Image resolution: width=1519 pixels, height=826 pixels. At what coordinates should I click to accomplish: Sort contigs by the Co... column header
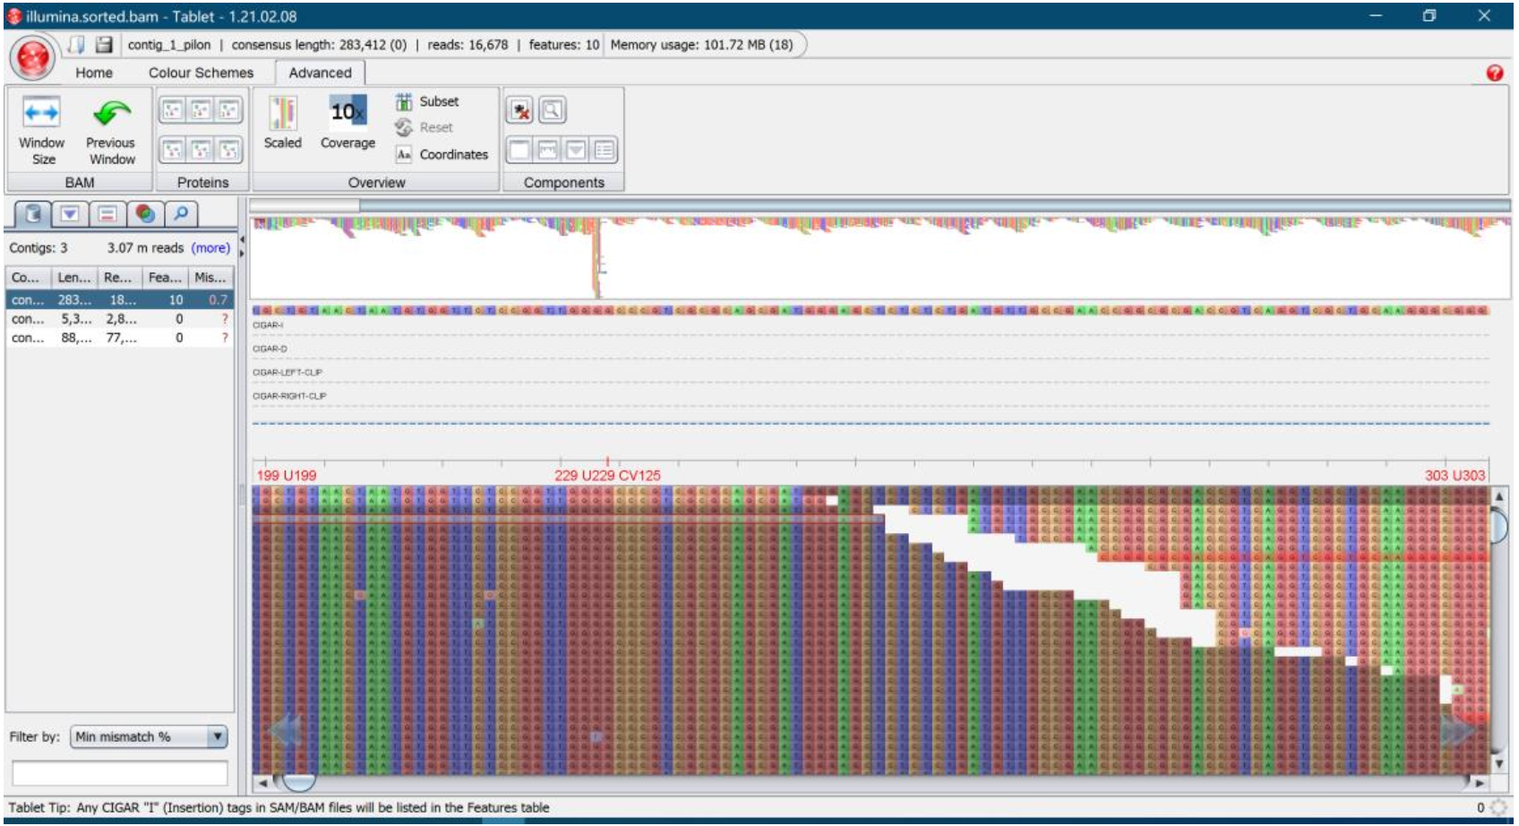28,278
